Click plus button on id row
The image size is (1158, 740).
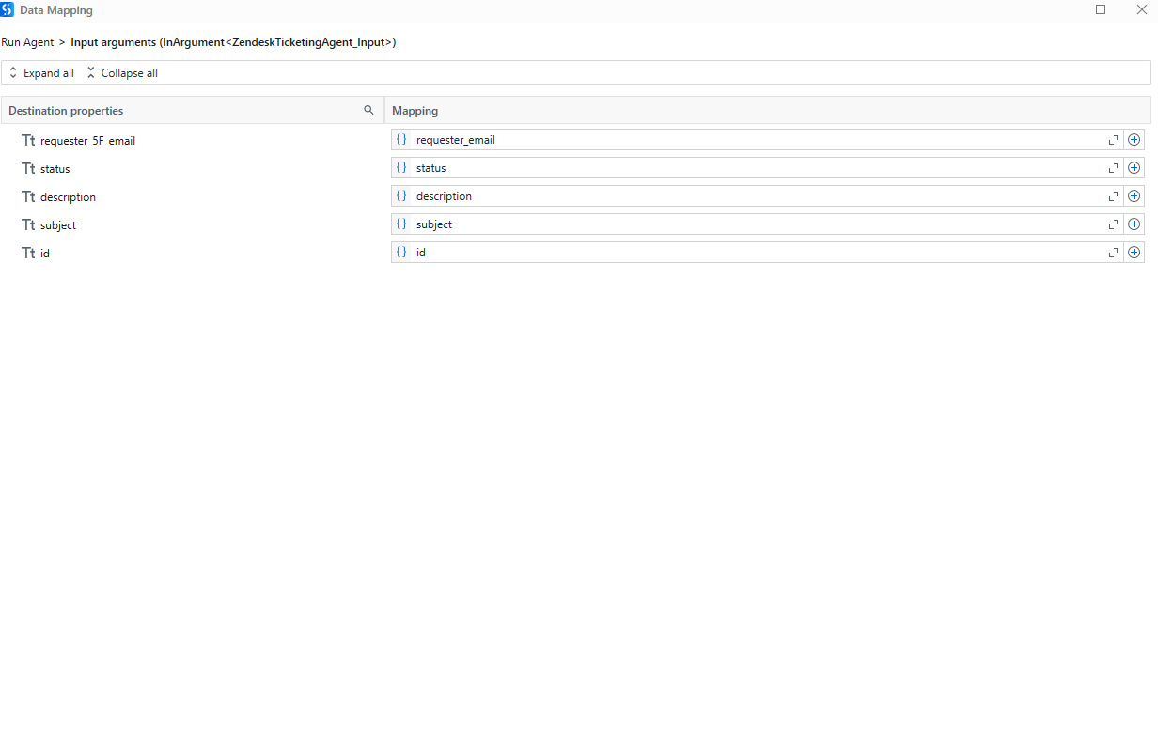pyautogui.click(x=1134, y=253)
